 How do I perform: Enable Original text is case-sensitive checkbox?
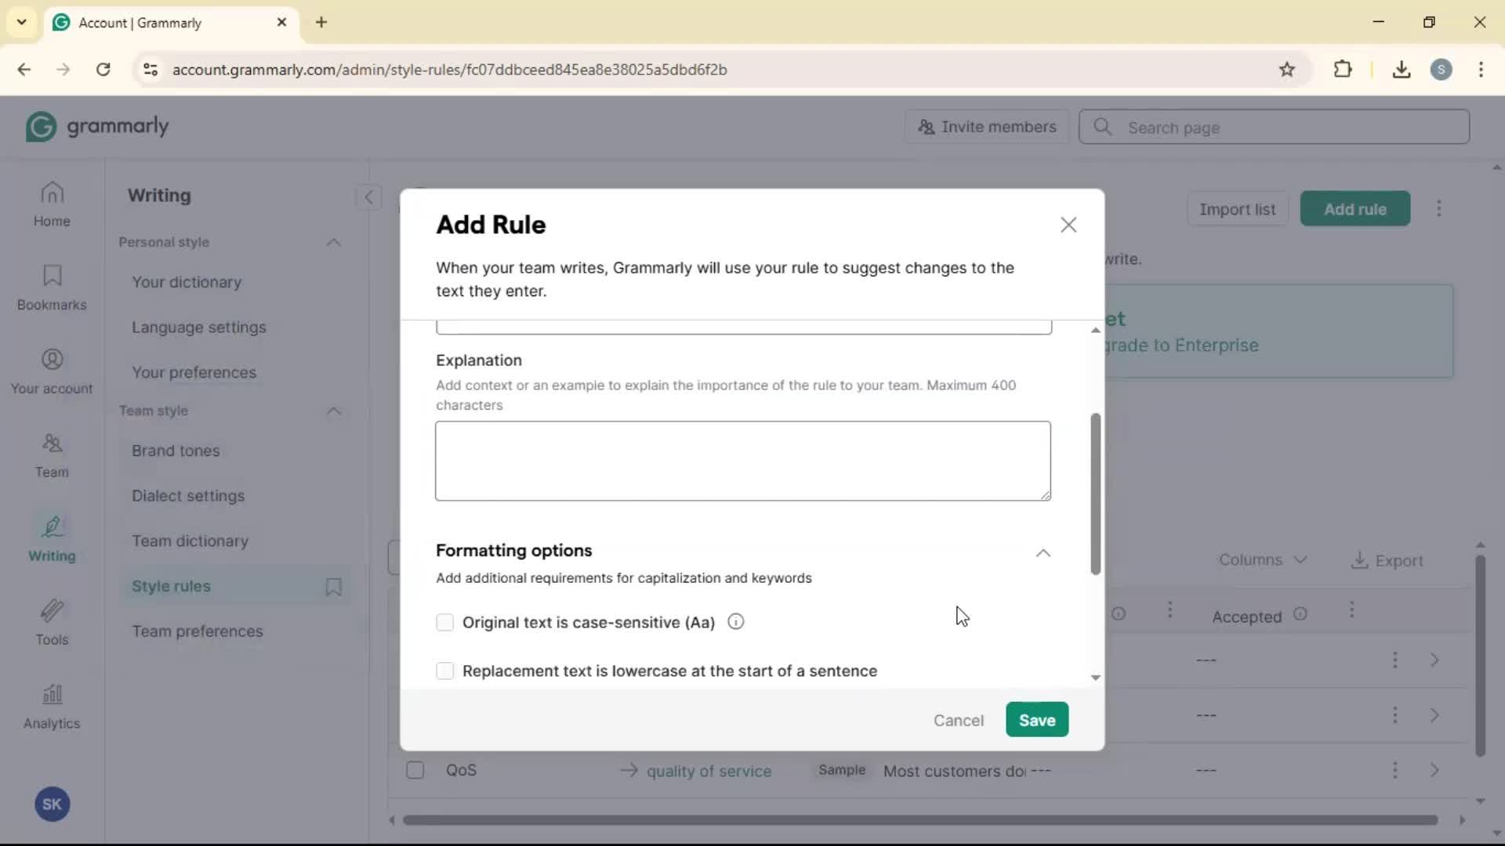pos(444,623)
